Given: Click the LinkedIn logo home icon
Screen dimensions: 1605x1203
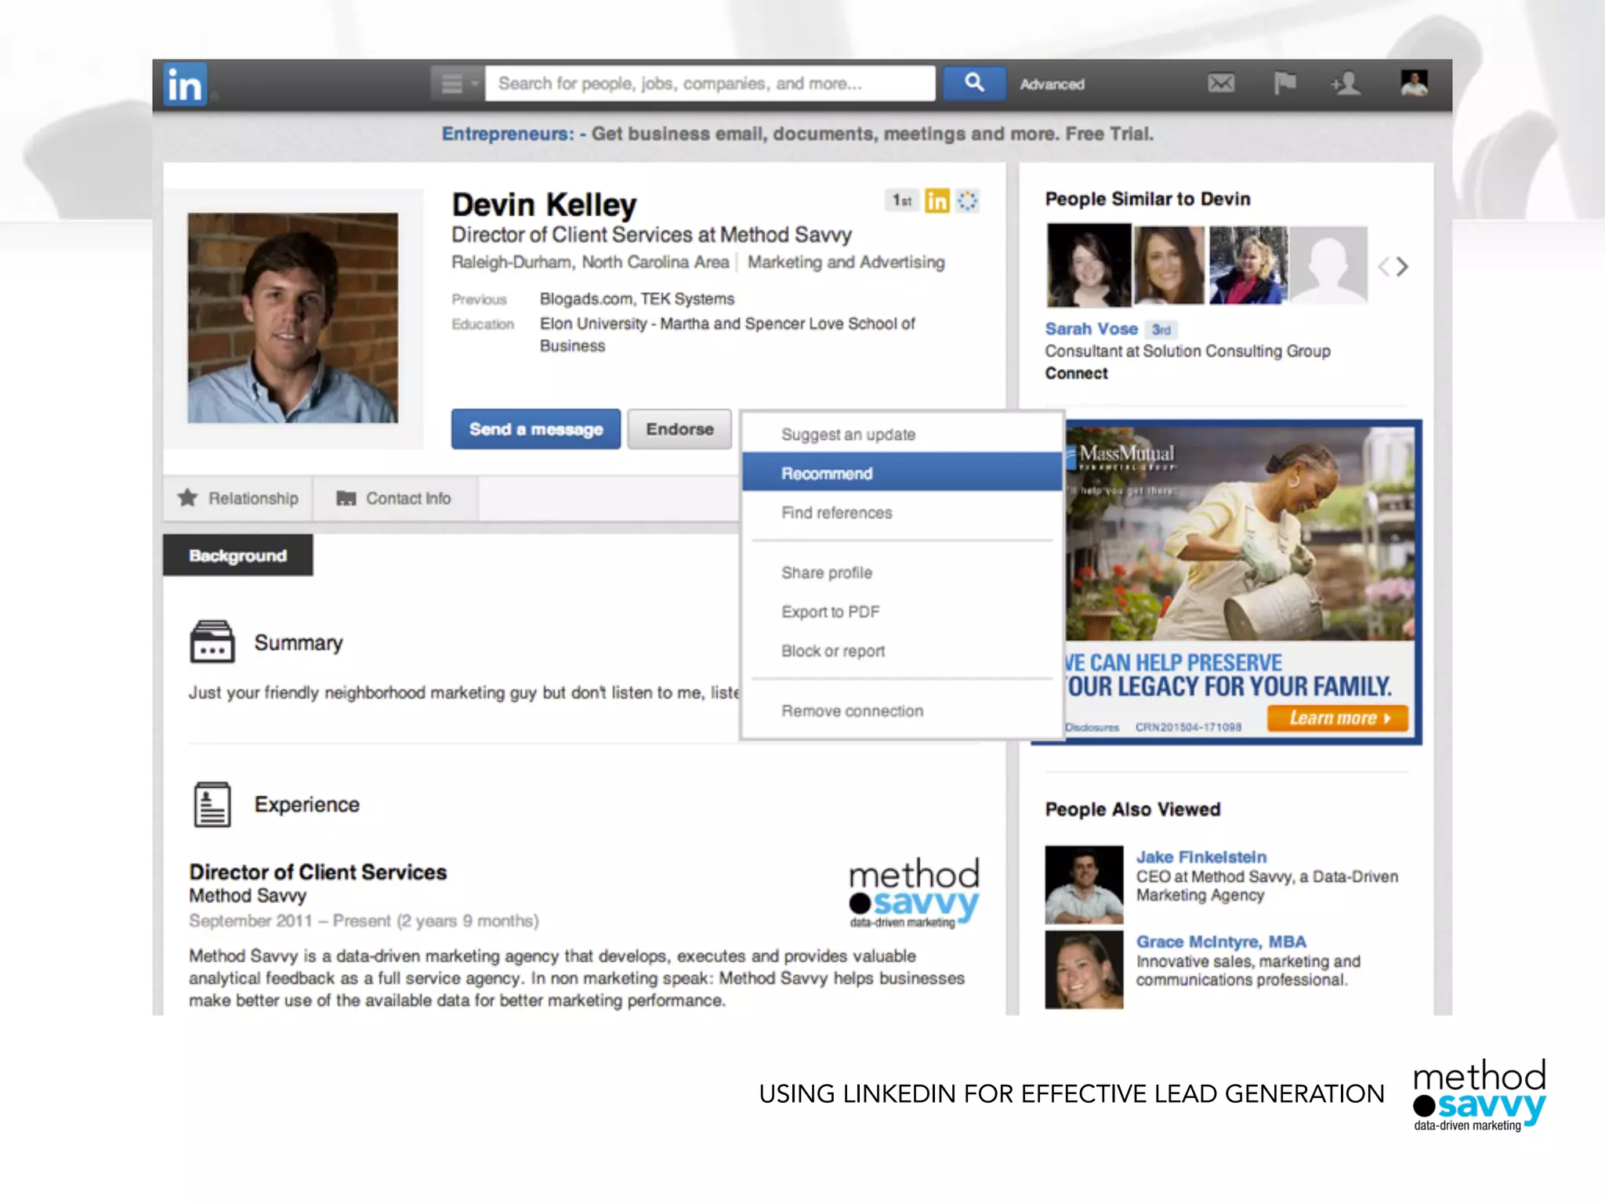Looking at the screenshot, I should pos(185,84).
